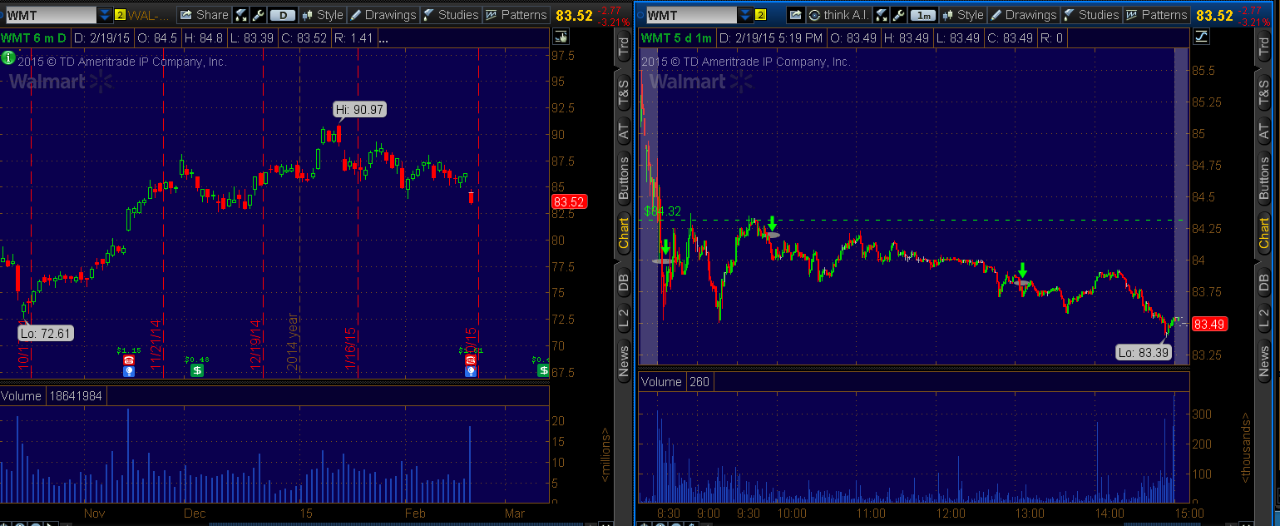The height and width of the screenshot is (526, 1280).
Task: Open Trd sidebar tab of left chart
Action: tap(624, 47)
